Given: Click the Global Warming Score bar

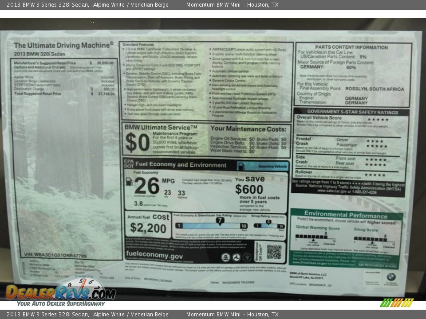Looking at the screenshot, I should 313,237.
